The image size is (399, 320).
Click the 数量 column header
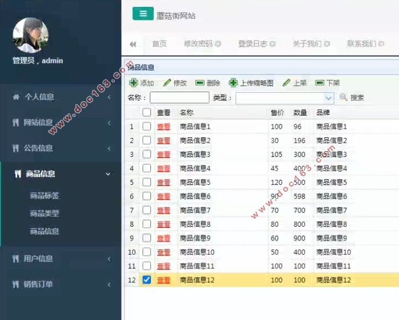300,112
